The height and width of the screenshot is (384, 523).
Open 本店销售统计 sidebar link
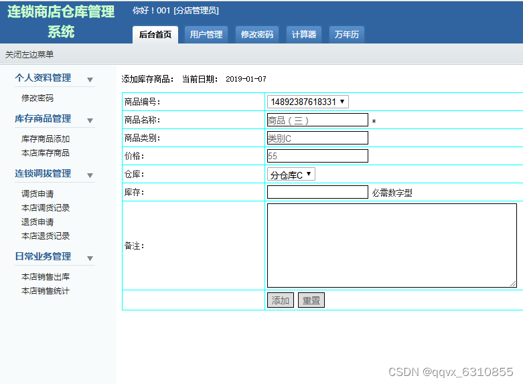point(46,291)
